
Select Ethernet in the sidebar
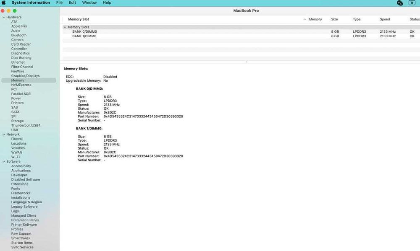[x=18, y=62]
